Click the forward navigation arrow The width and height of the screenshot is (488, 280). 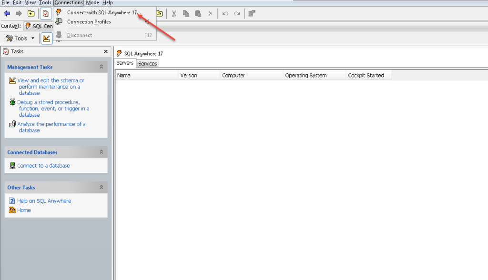coord(18,13)
